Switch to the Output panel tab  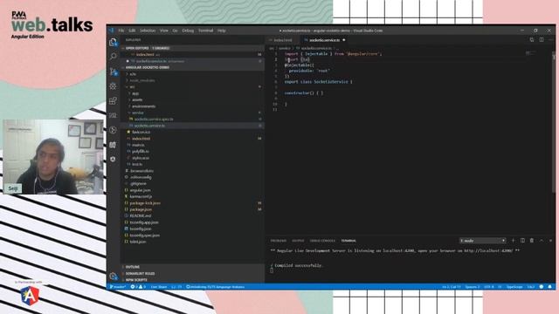coord(298,241)
